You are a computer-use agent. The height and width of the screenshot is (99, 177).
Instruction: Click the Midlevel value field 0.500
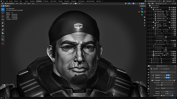tap(167, 93)
